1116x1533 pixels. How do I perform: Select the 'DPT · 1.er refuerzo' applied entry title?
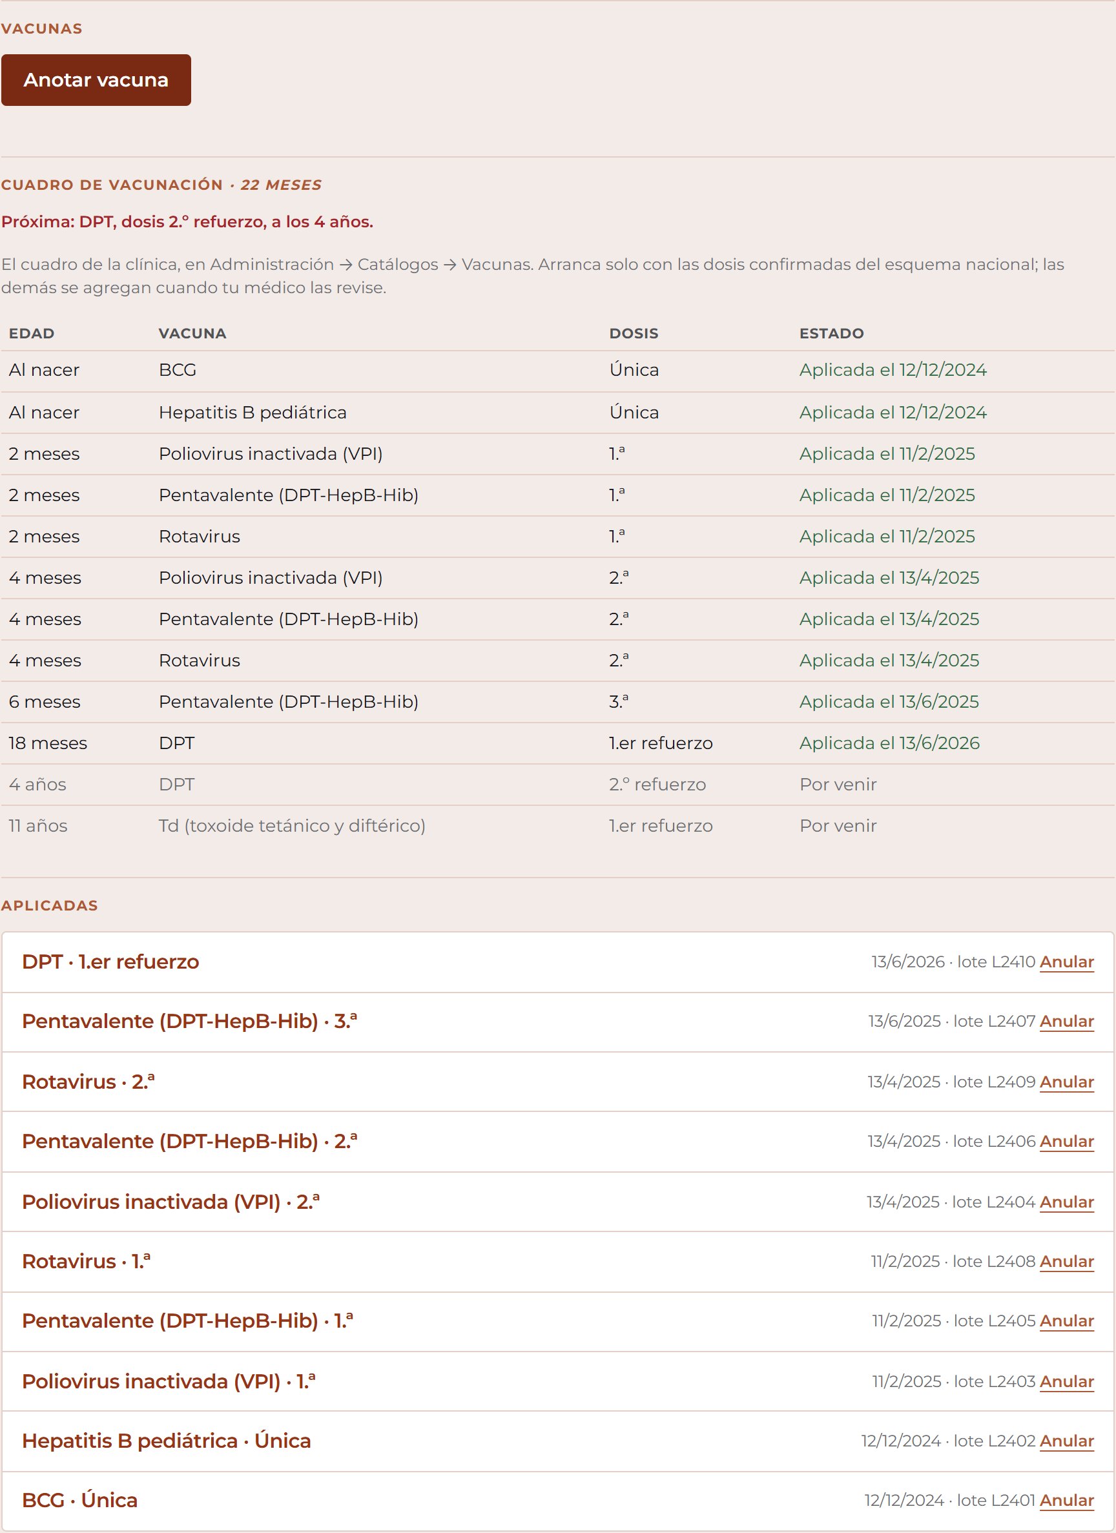coord(110,962)
